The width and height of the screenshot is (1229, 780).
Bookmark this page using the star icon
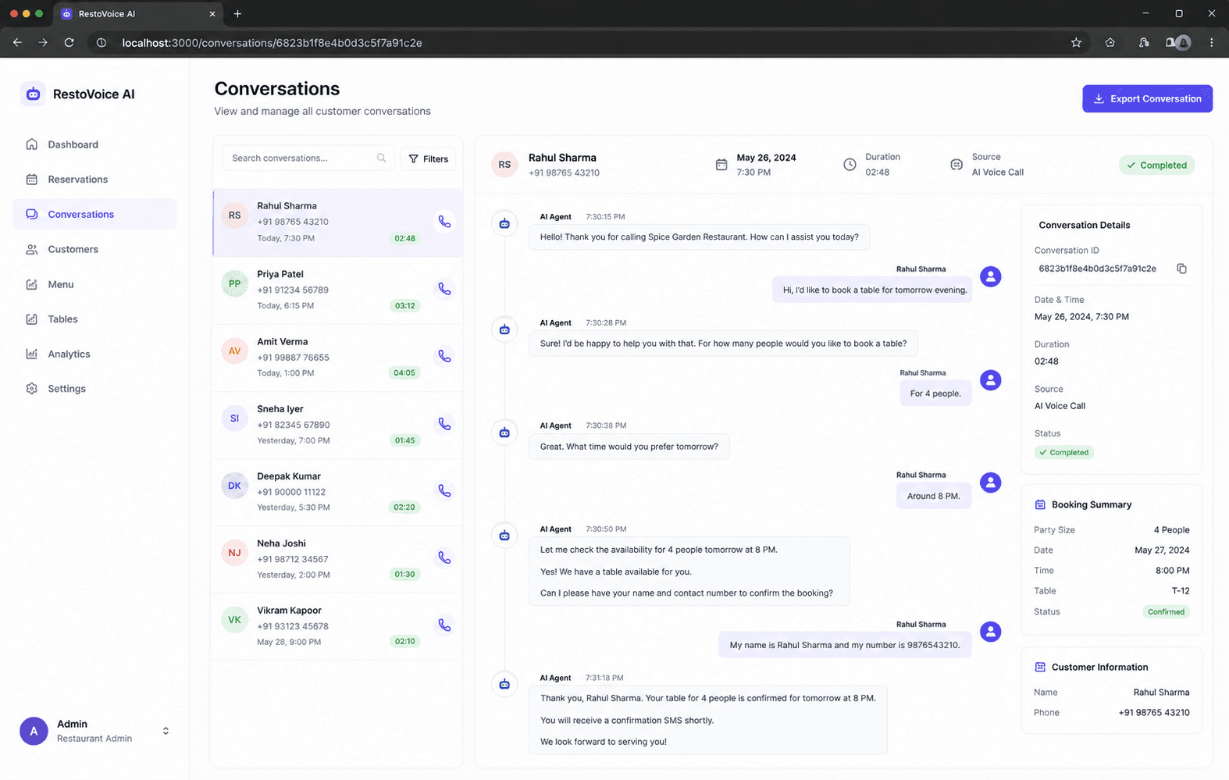pyautogui.click(x=1076, y=43)
